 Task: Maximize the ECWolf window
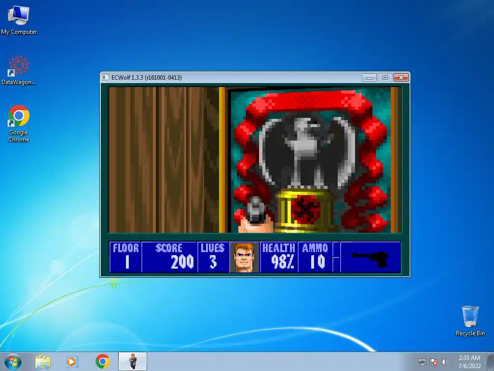pyautogui.click(x=385, y=77)
